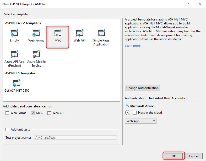Click the ASP.NET 5 Templates heading
The width and height of the screenshot is (206, 161).
click(x=20, y=73)
